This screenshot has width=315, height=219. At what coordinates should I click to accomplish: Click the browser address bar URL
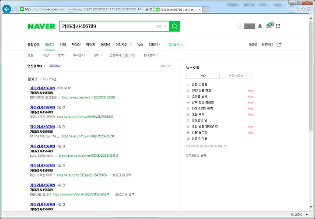[80, 9]
